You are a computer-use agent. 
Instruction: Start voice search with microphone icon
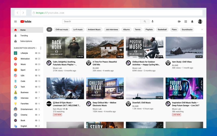(x=152, y=21)
